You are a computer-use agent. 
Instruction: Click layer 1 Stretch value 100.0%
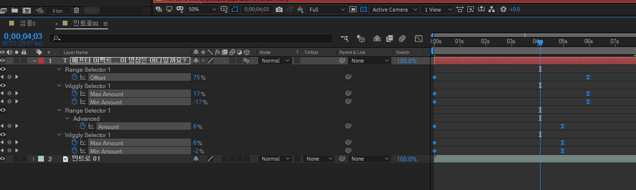tap(406, 61)
